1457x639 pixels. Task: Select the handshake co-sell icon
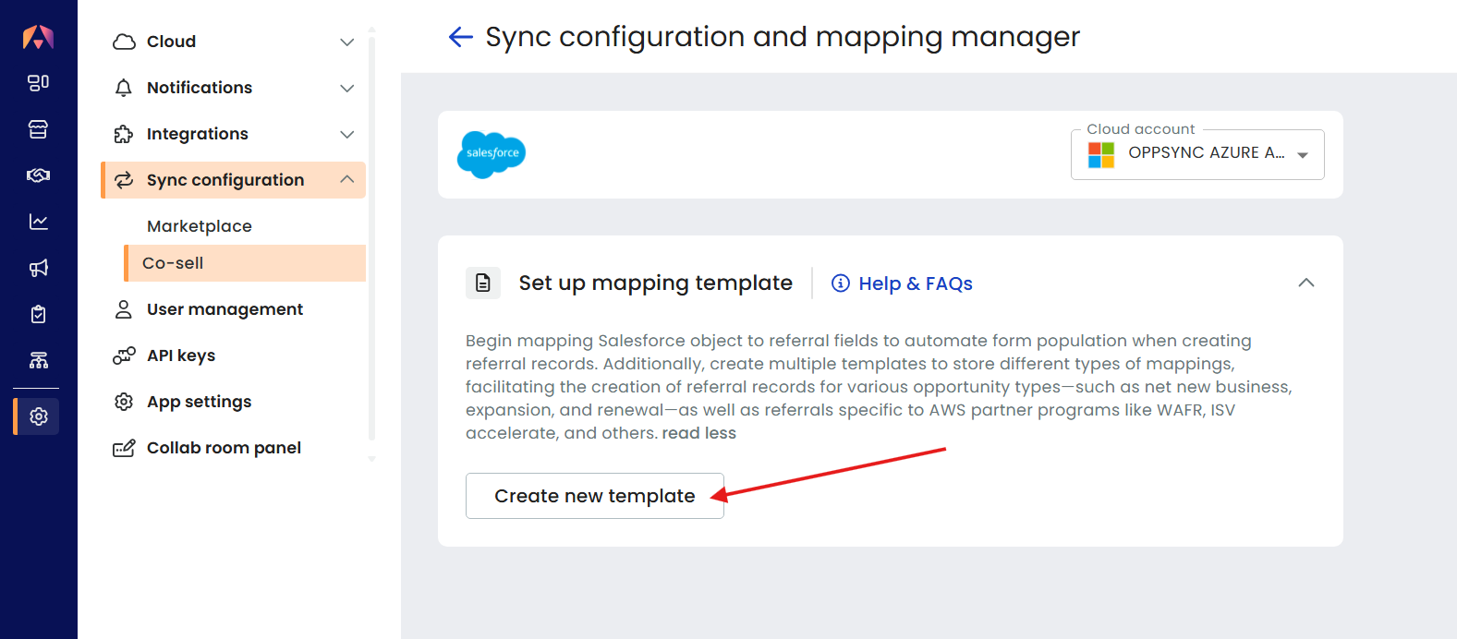[x=38, y=175]
